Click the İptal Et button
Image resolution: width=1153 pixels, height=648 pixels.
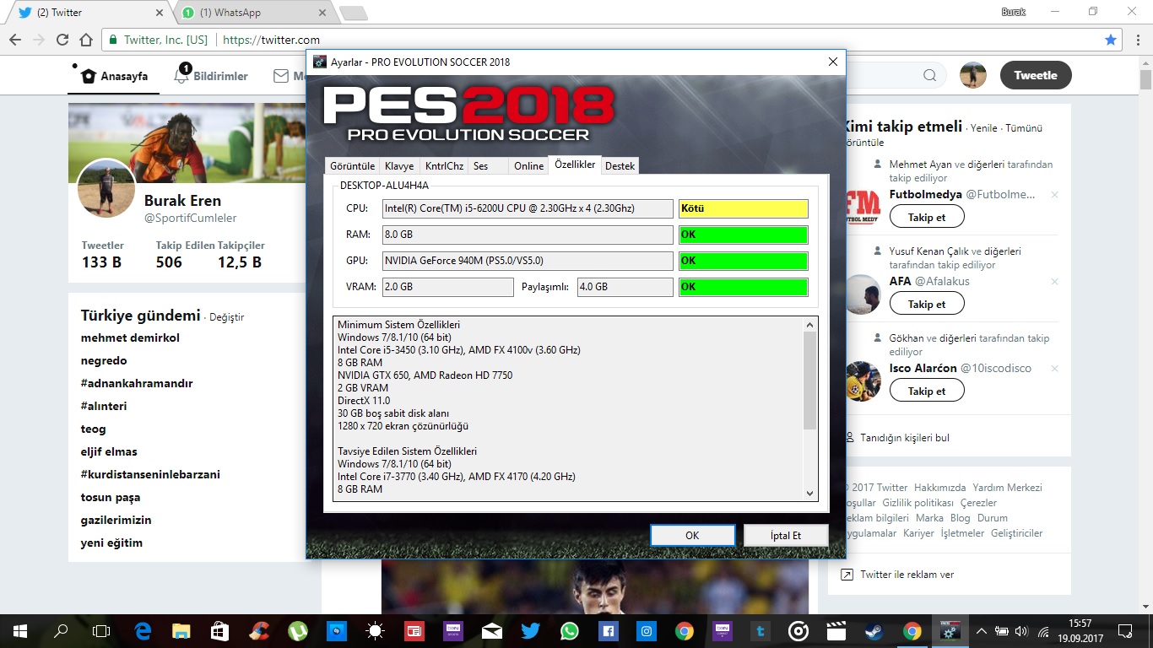786,535
